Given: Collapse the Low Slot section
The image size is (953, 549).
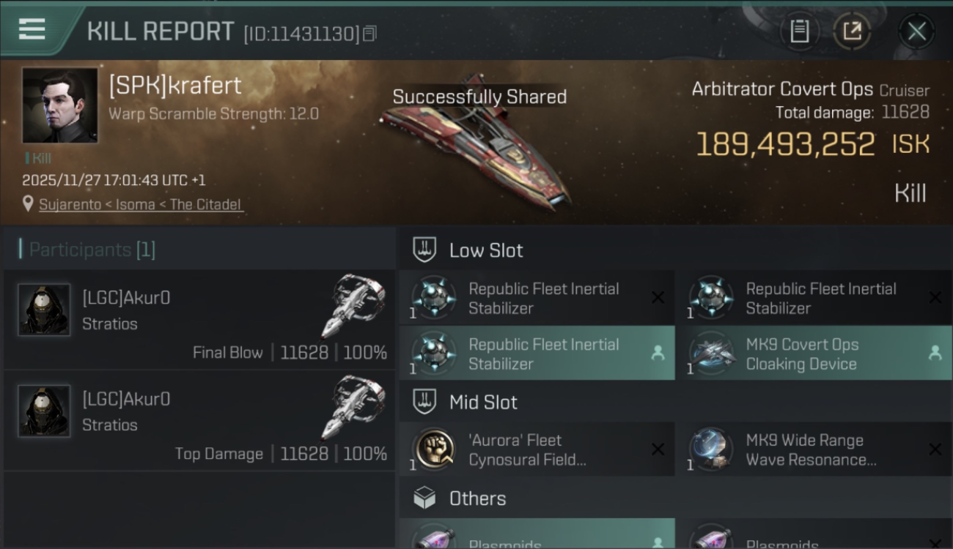Looking at the screenshot, I should pyautogui.click(x=486, y=250).
